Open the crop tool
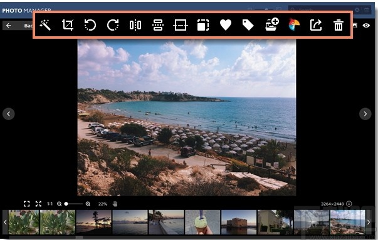 click(x=68, y=25)
